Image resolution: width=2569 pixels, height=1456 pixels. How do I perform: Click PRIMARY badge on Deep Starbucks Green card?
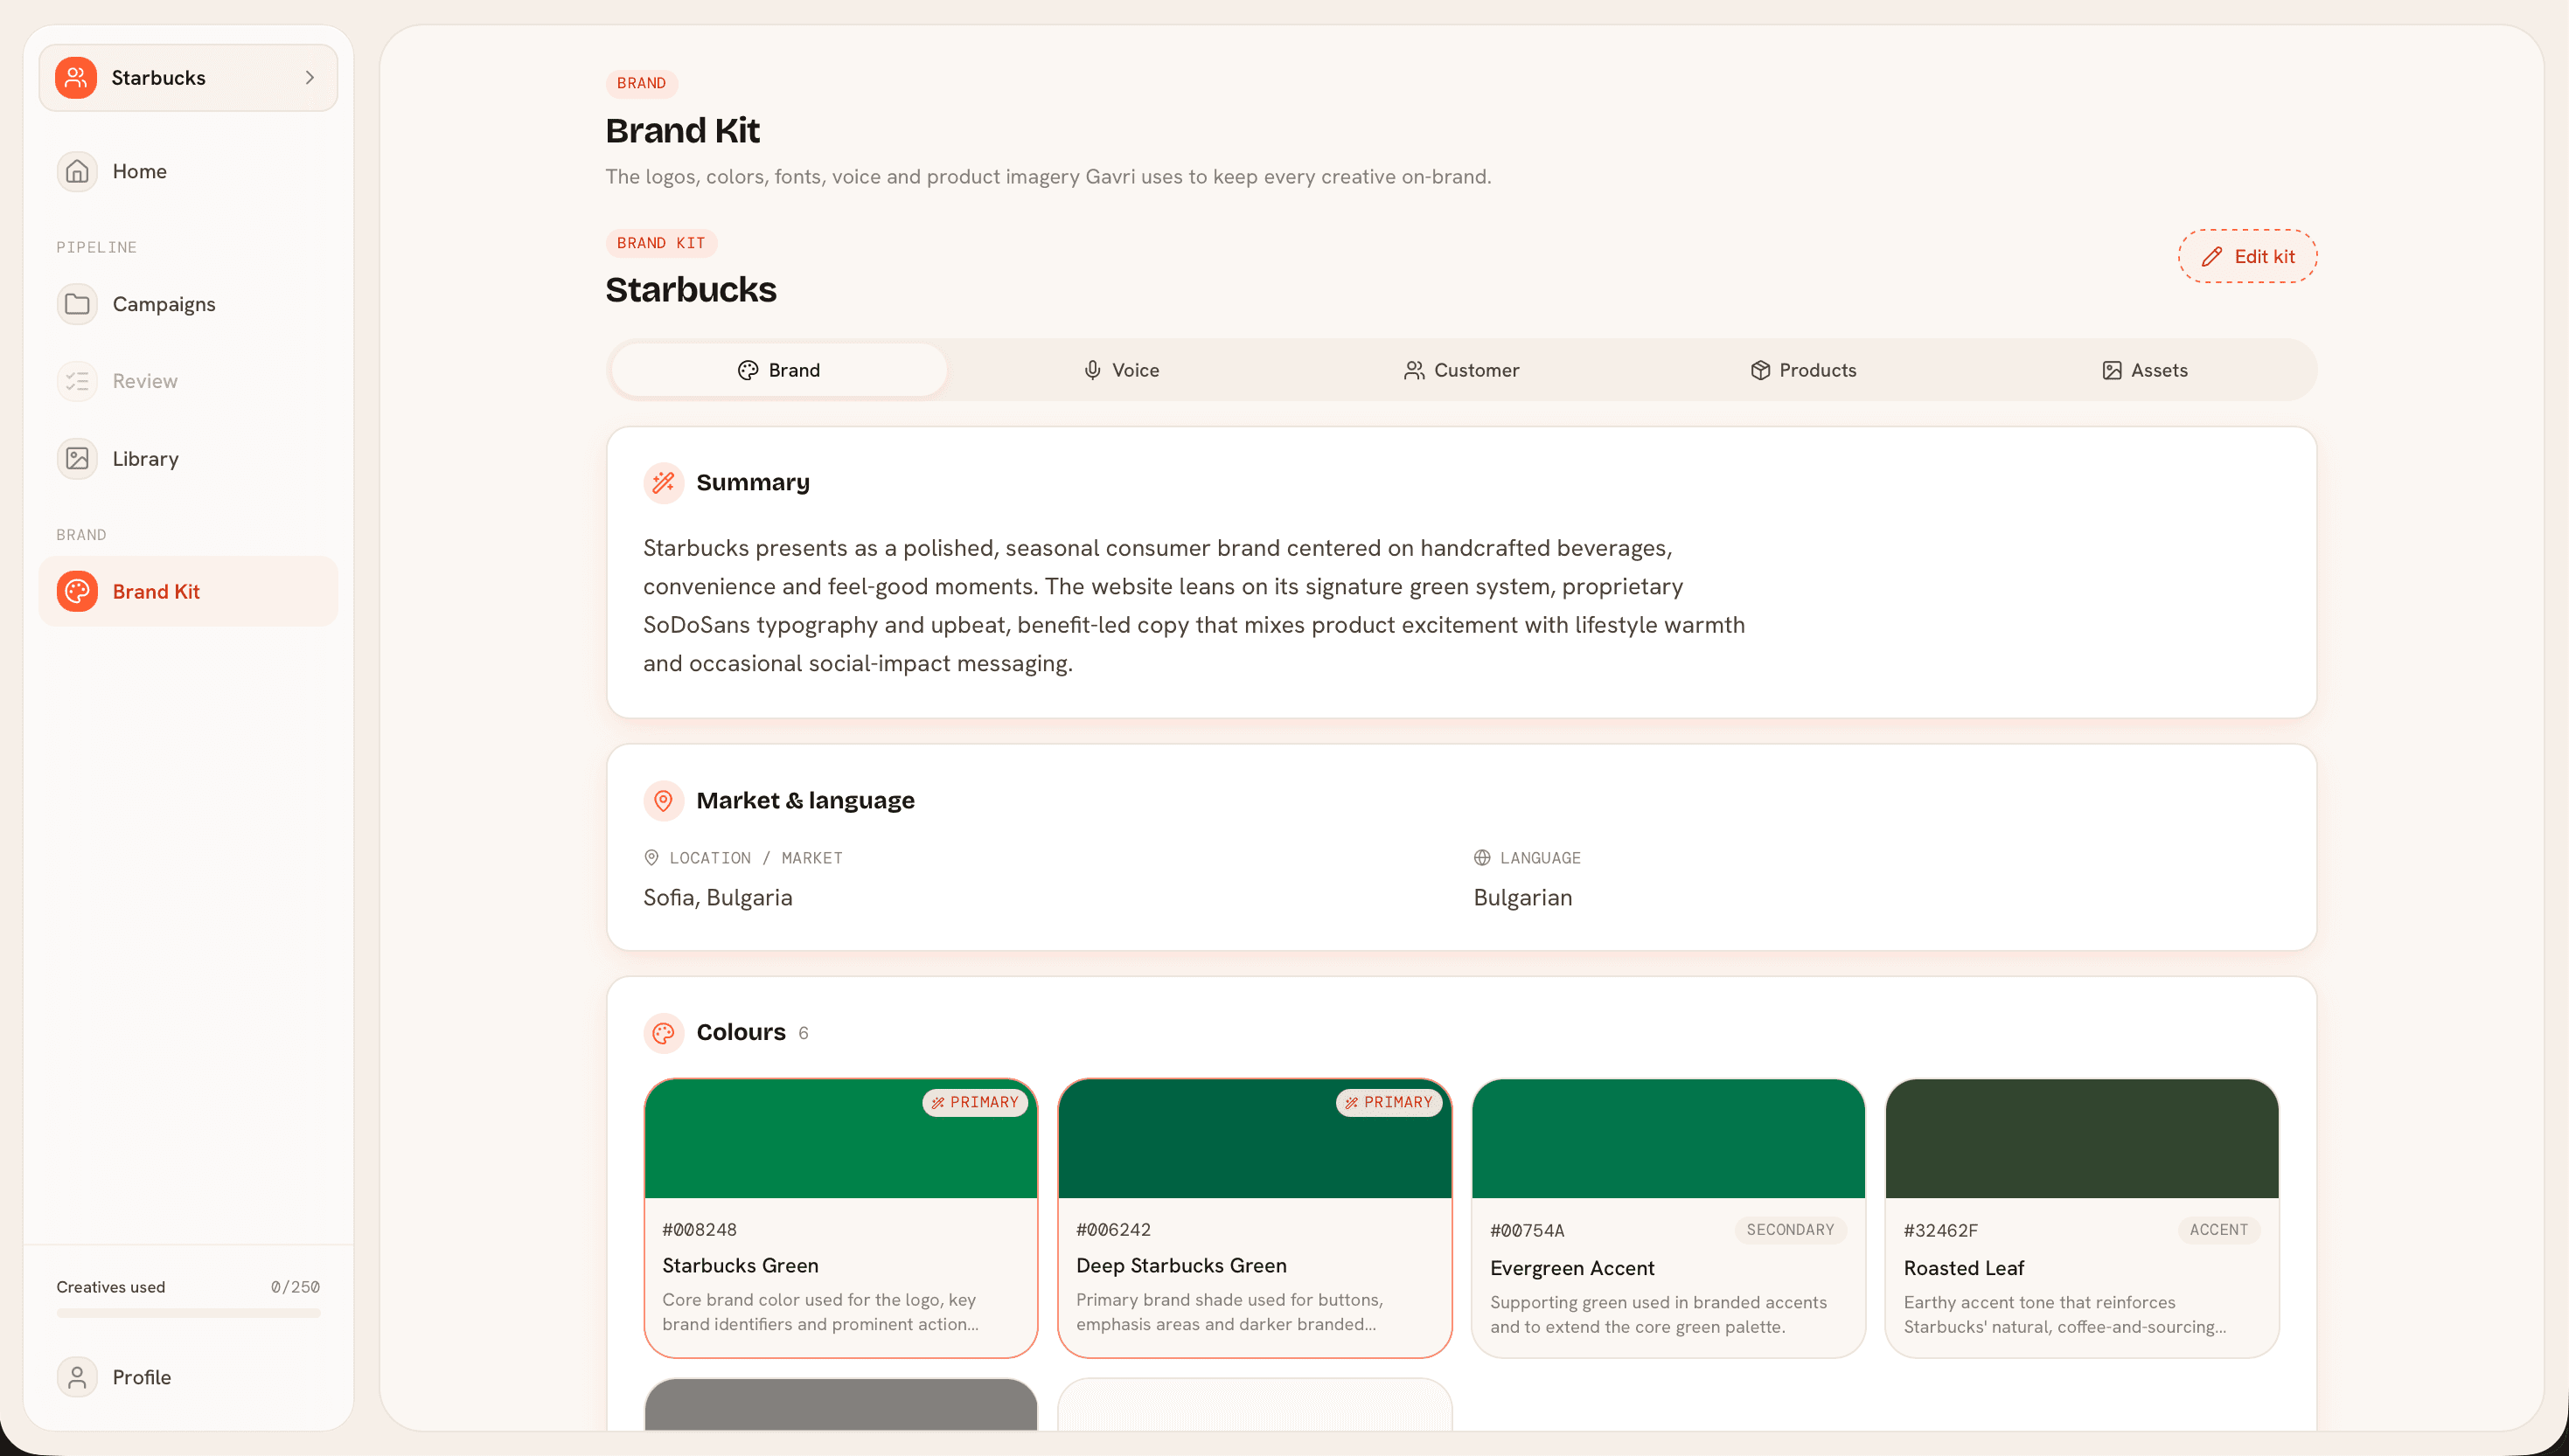[x=1389, y=1102]
